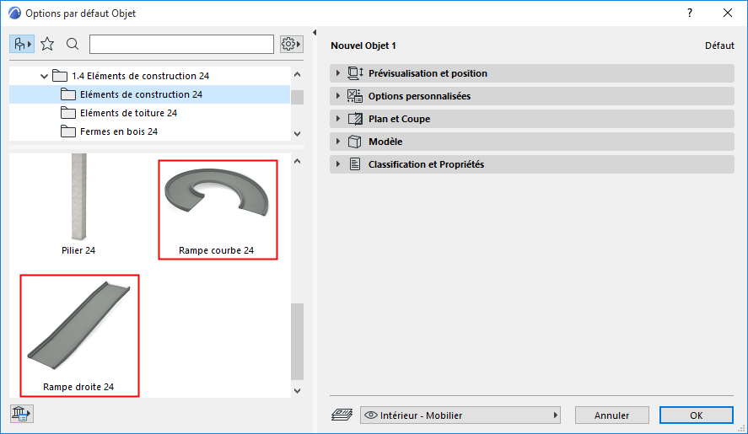Click the Classification et Propriétés icon

click(355, 164)
